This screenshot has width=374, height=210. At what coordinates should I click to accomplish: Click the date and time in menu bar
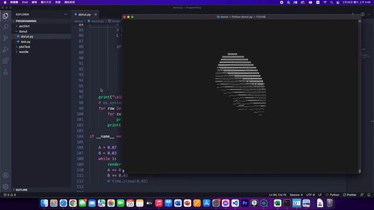point(356,2)
